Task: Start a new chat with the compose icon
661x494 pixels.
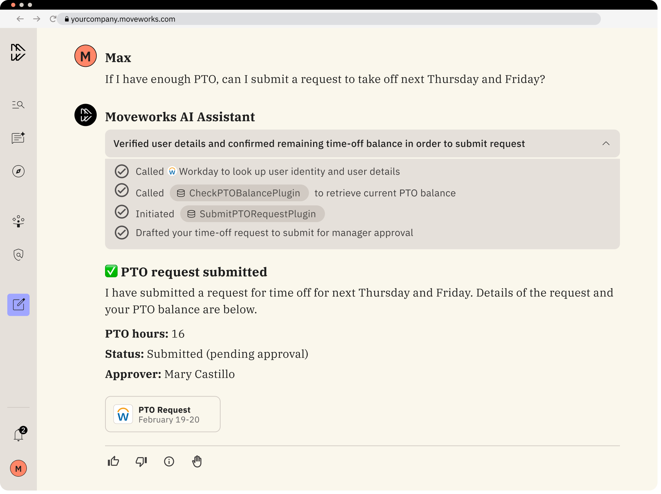Action: [18, 305]
